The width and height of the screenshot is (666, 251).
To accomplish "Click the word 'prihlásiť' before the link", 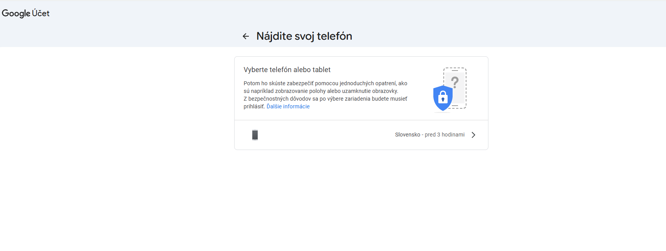I will tap(254, 106).
